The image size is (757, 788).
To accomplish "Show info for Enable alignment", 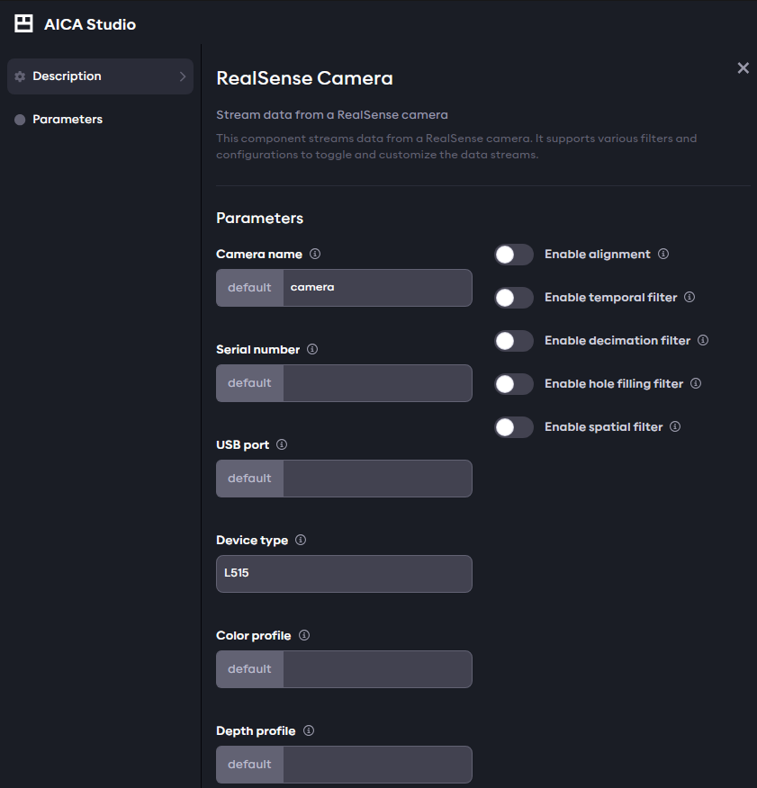I will coord(663,254).
